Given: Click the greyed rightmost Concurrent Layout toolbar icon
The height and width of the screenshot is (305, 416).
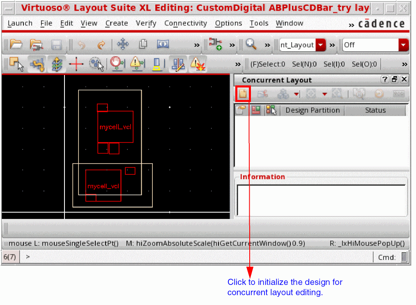Looking at the screenshot, I should 398,94.
